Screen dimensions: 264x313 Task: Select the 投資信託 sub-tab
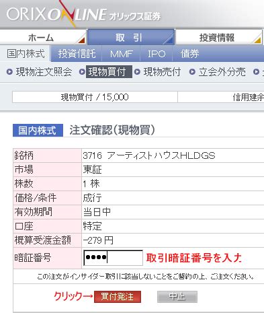point(77,54)
